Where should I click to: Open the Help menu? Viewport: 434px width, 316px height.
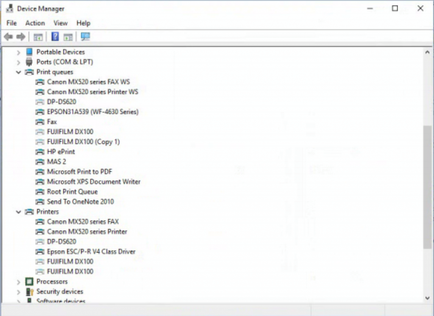point(83,23)
